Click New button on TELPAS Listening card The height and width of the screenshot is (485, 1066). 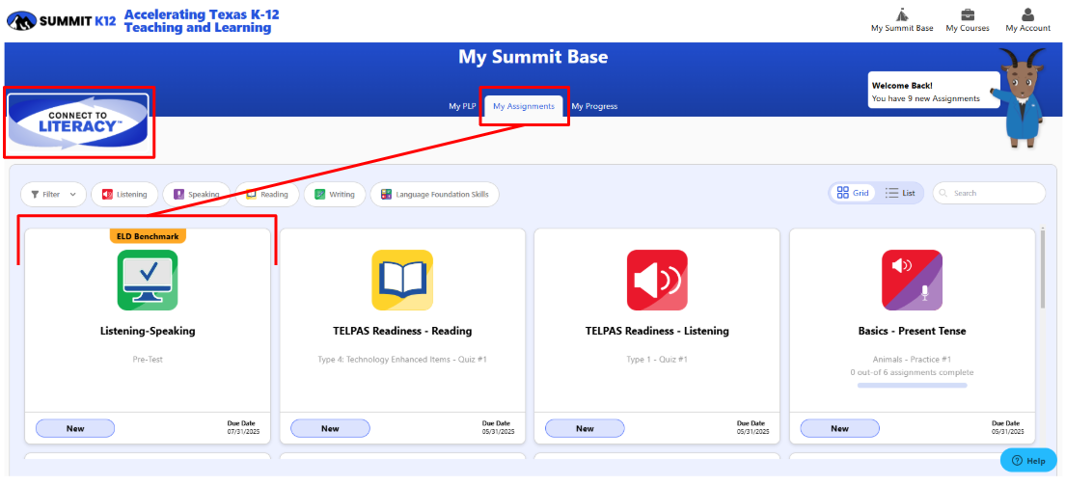click(585, 429)
